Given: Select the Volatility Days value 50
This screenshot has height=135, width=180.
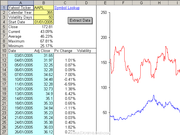Looking at the screenshot, I should click(x=43, y=17).
